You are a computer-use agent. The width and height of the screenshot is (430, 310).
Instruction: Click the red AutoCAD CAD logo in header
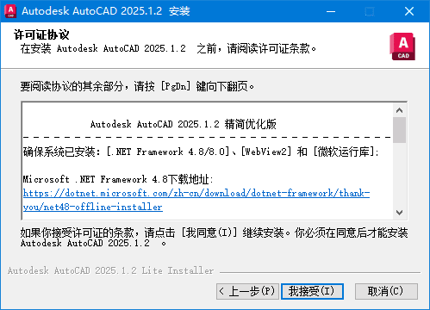pyautogui.click(x=402, y=46)
